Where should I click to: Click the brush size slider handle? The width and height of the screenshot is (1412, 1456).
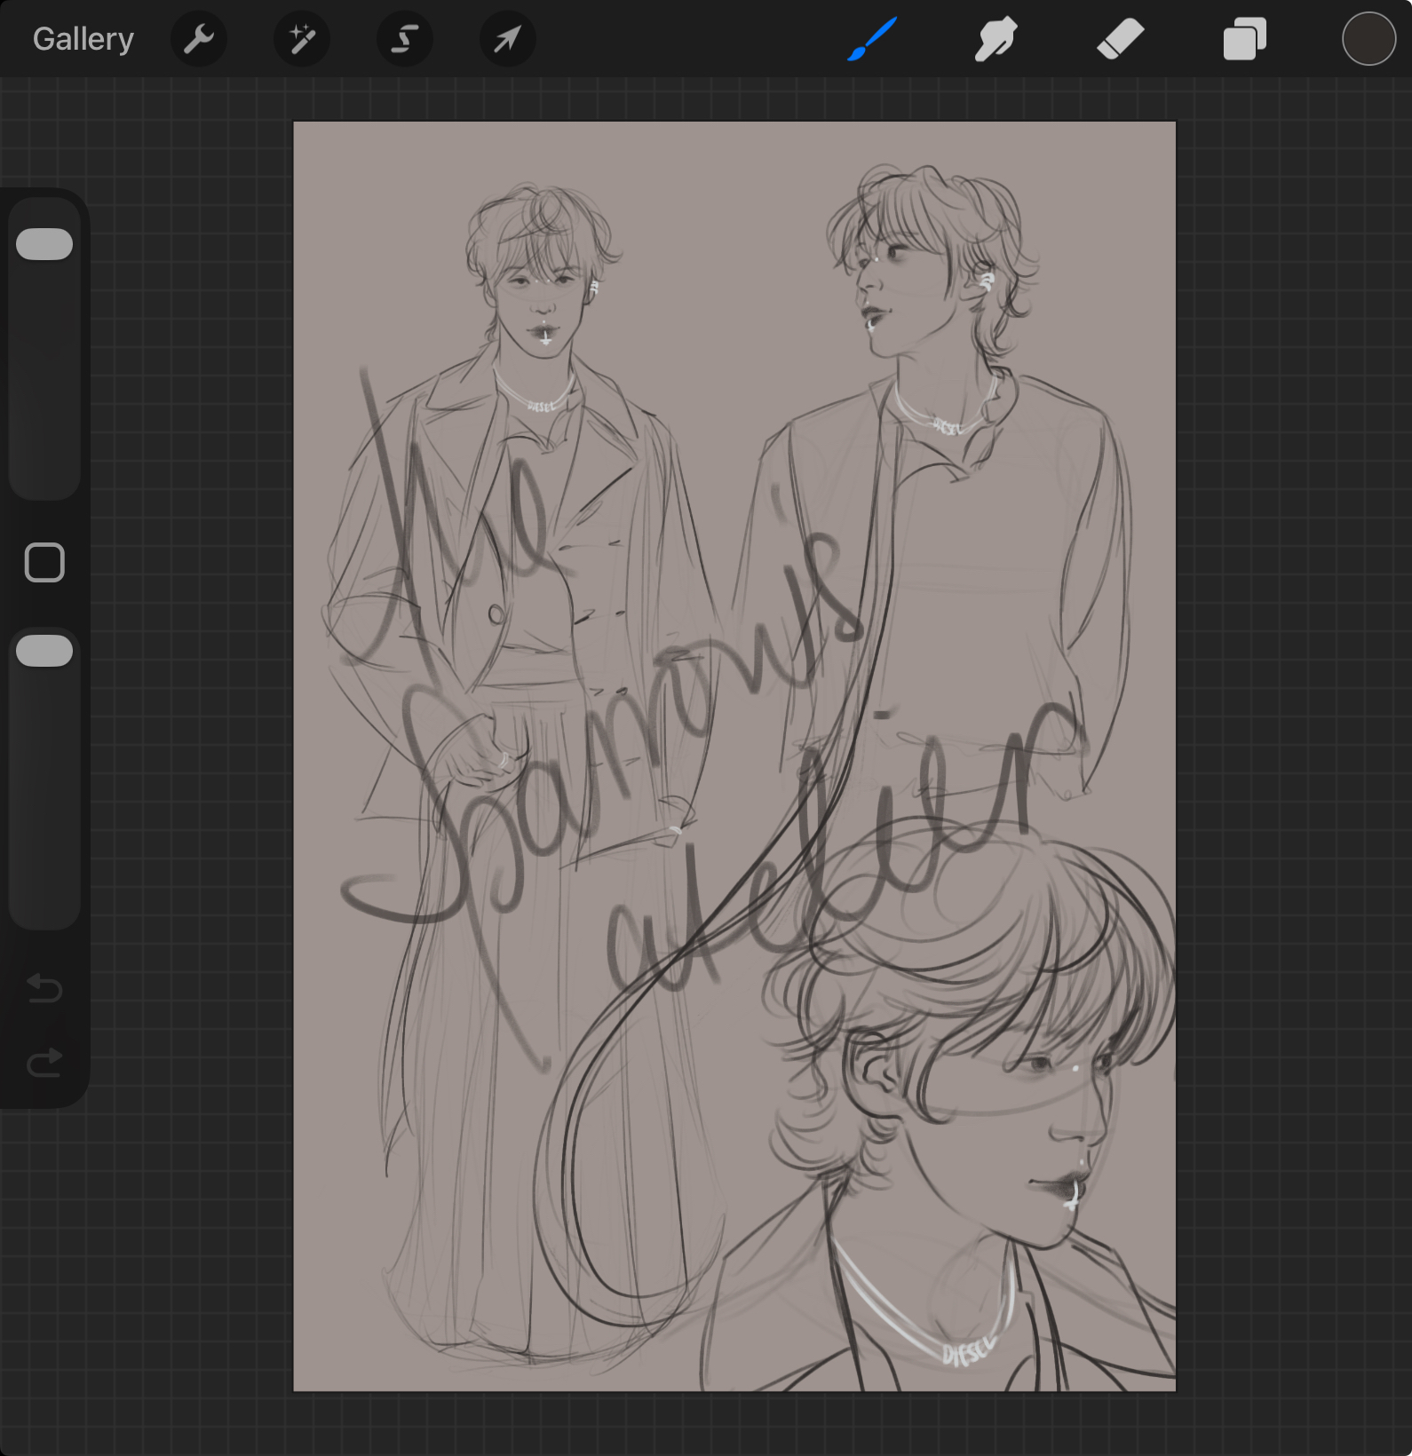[44, 244]
